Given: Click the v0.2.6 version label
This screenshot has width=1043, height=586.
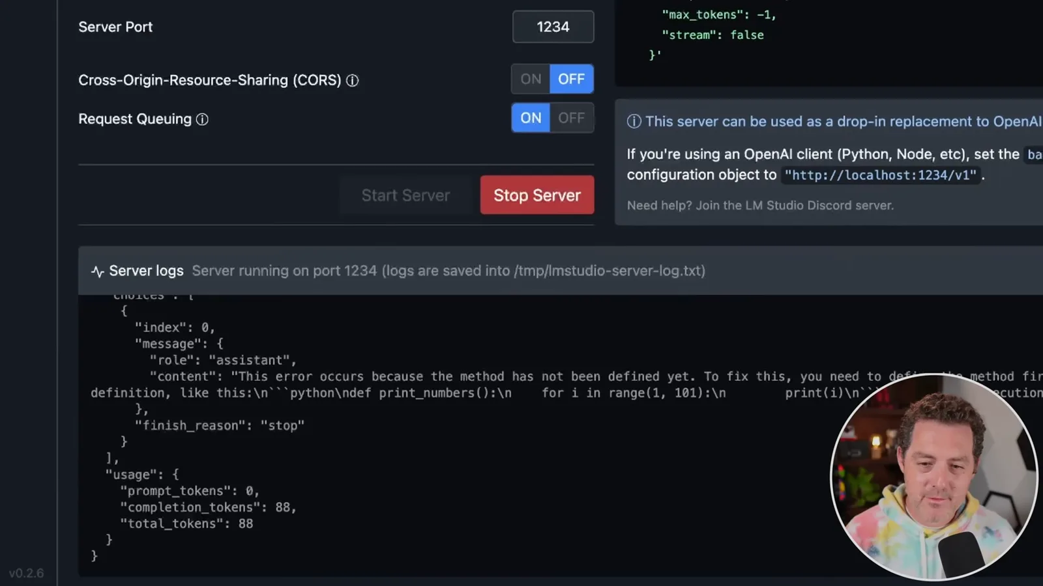Looking at the screenshot, I should pyautogui.click(x=26, y=574).
